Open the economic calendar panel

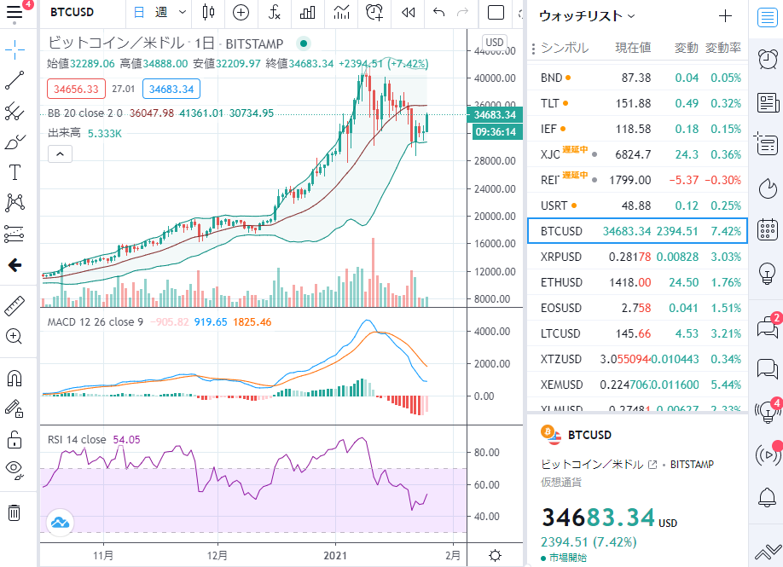point(767,229)
